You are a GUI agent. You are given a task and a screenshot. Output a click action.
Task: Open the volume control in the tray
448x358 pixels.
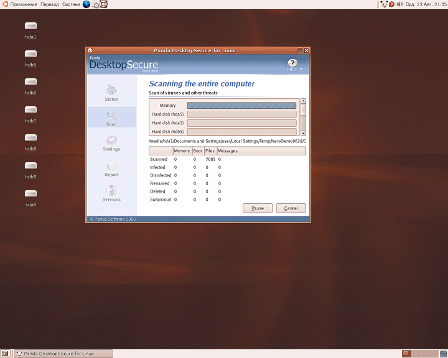pyautogui.click(x=400, y=4)
